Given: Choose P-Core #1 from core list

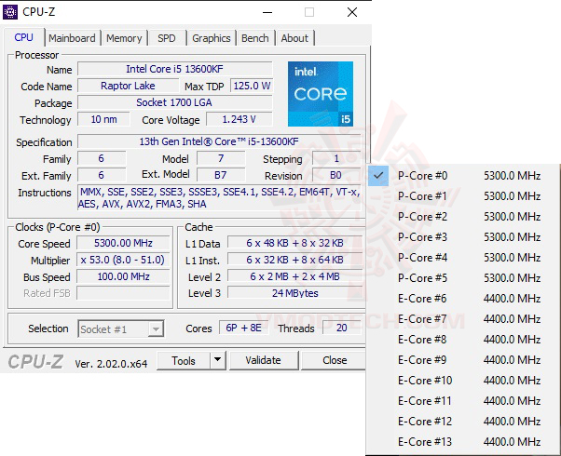Looking at the screenshot, I should pyautogui.click(x=464, y=195).
